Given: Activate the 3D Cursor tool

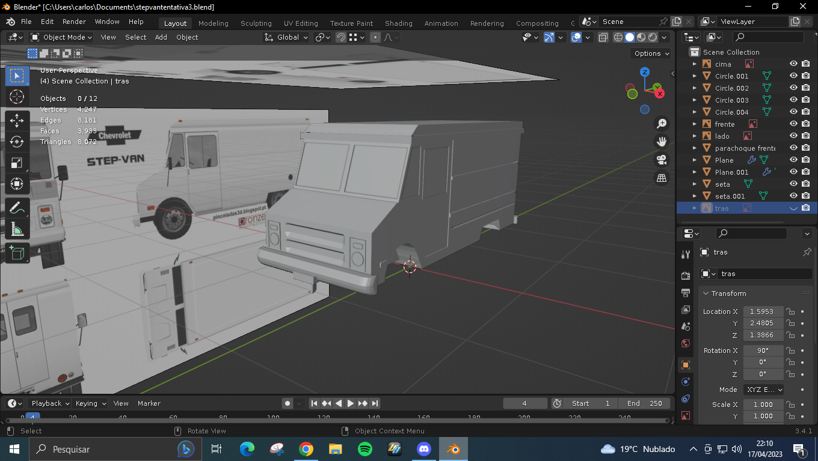Looking at the screenshot, I should [17, 97].
